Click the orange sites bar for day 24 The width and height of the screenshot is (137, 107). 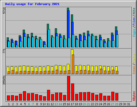coord(101,71)
